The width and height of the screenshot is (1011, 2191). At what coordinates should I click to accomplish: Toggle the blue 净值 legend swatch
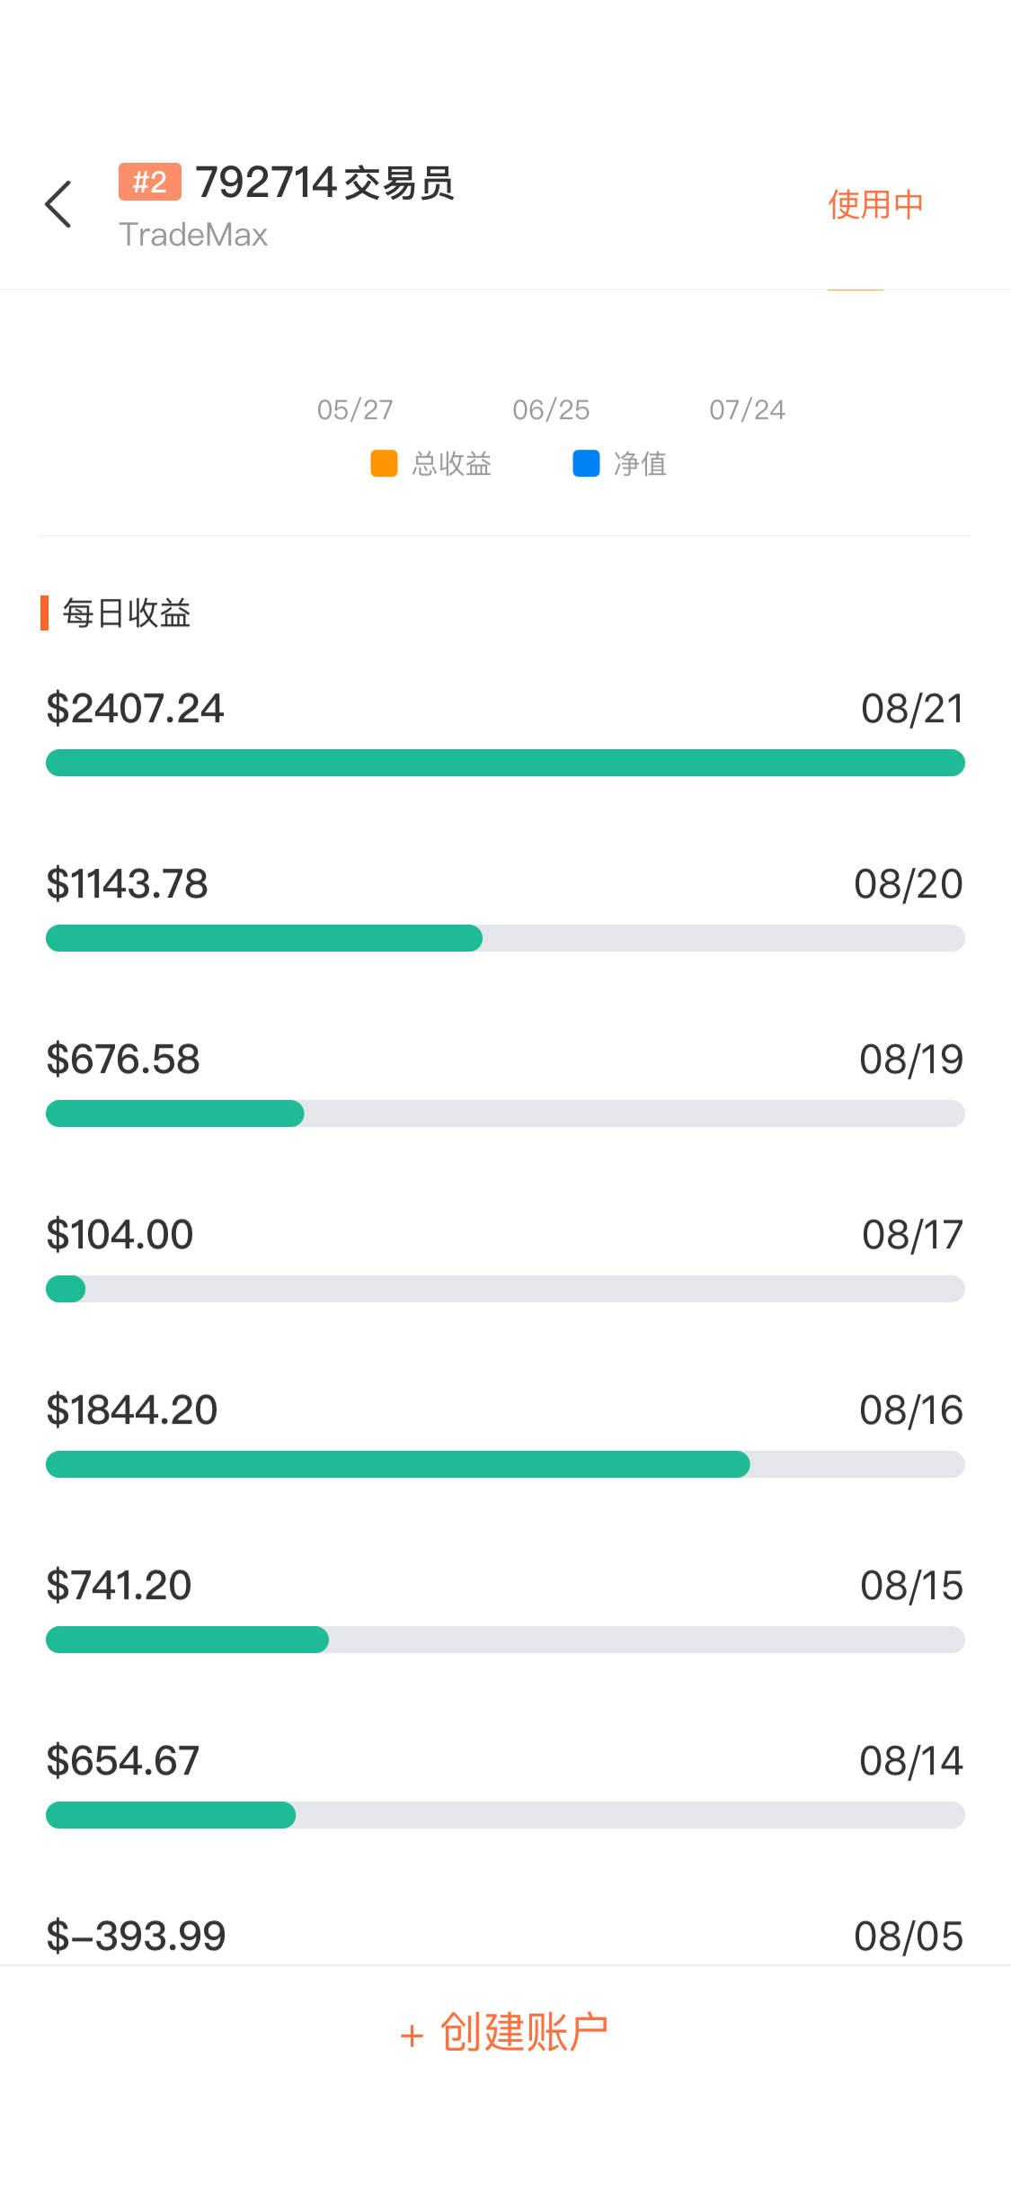[x=586, y=463]
